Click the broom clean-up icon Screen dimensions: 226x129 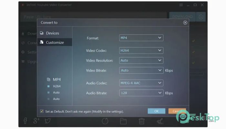coord(160,121)
